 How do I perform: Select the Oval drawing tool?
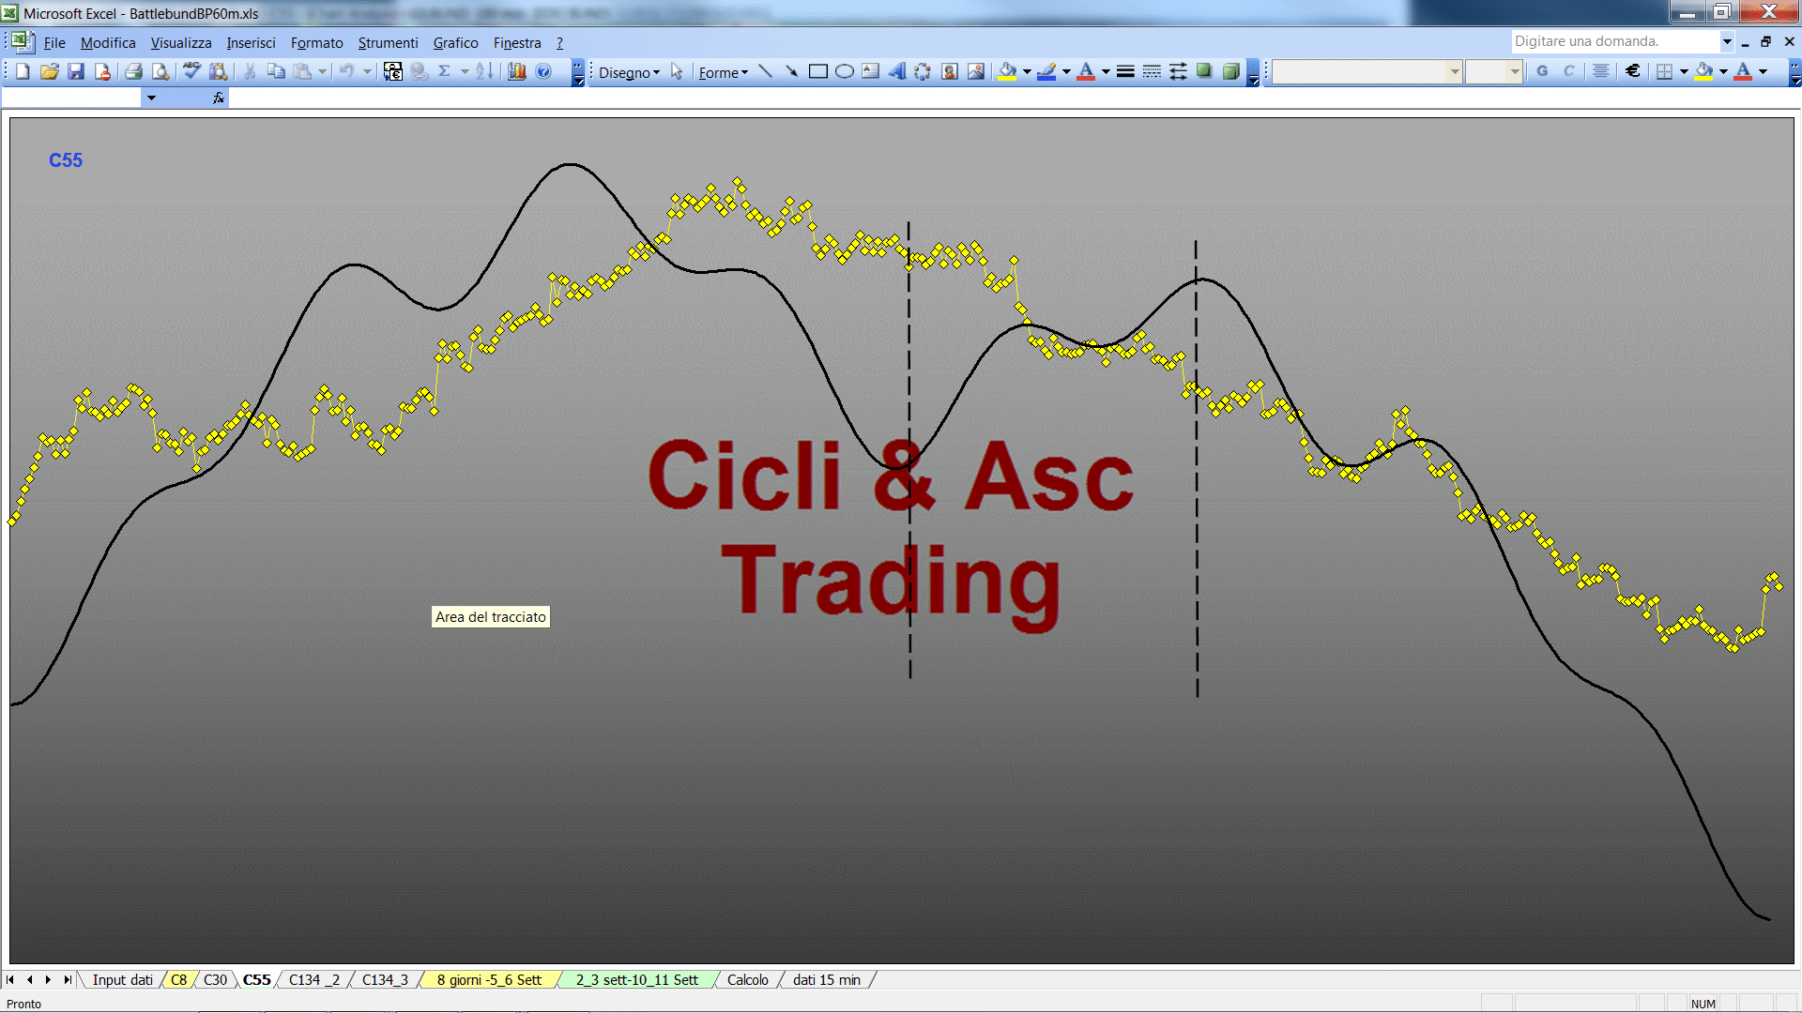click(845, 71)
